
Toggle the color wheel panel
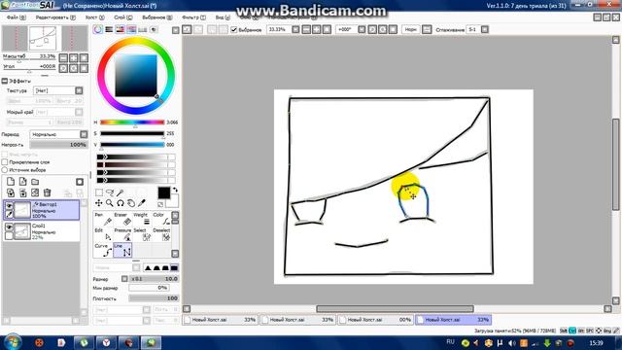tap(98, 29)
